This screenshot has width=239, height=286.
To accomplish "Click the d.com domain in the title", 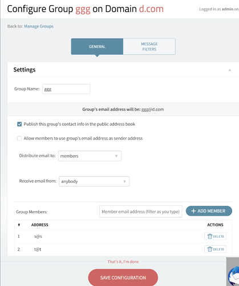I will [151, 9].
